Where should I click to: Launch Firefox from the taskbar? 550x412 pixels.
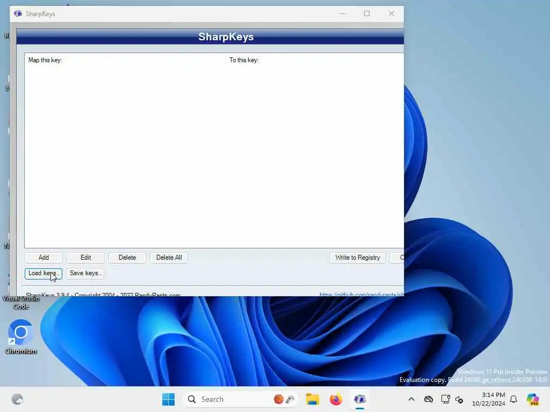pos(336,399)
